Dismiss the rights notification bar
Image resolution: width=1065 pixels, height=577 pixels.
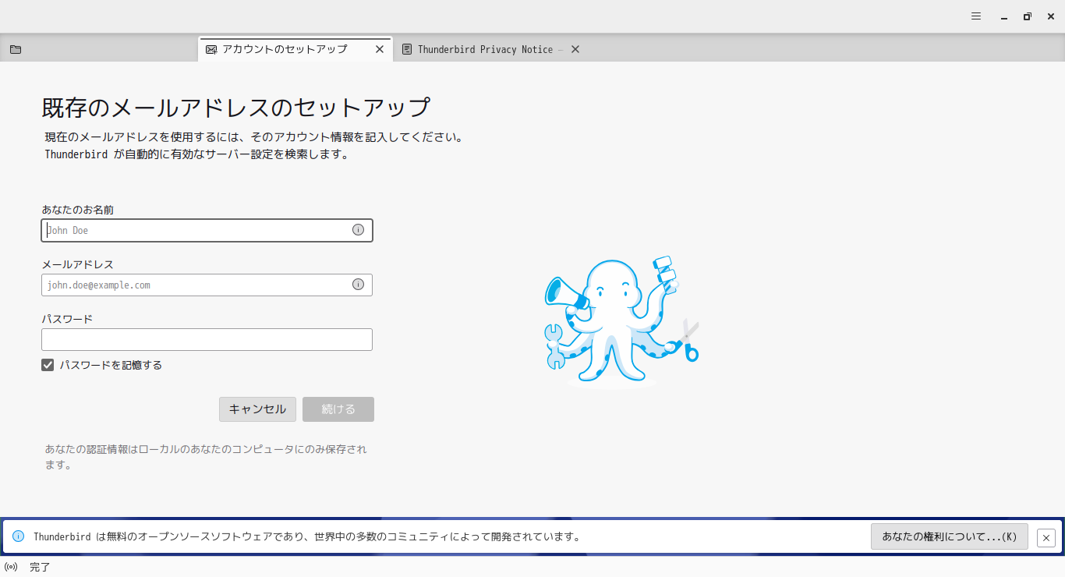coord(1046,537)
